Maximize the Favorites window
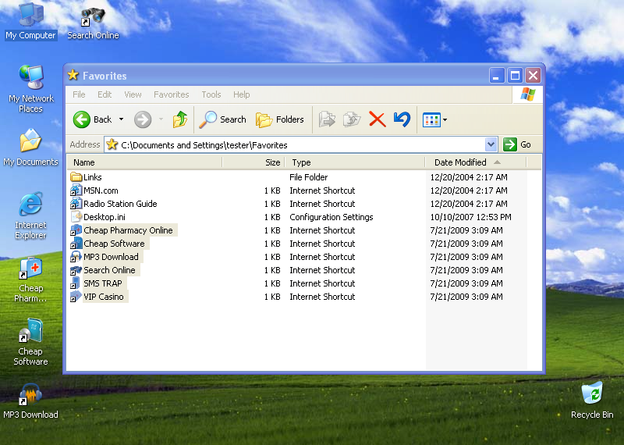 (515, 75)
